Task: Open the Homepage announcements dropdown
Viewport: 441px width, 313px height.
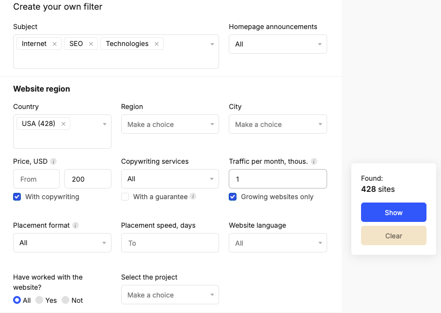Action: (278, 44)
